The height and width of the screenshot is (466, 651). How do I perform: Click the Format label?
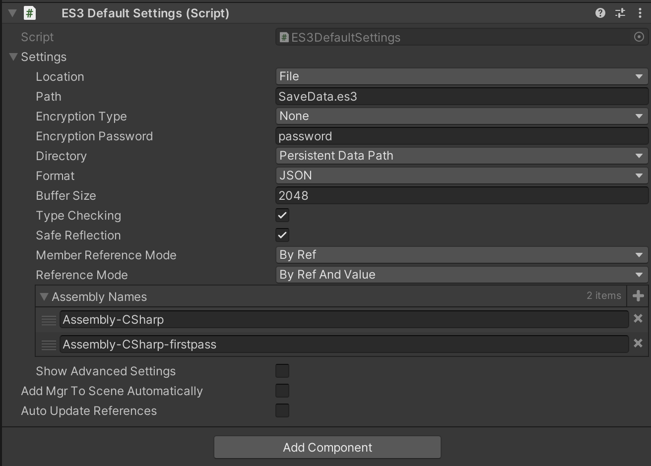[x=55, y=176]
